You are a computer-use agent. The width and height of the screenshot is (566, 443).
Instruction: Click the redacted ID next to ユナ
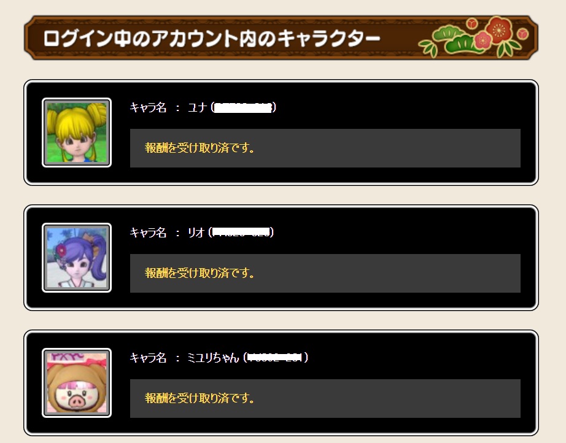tap(243, 107)
